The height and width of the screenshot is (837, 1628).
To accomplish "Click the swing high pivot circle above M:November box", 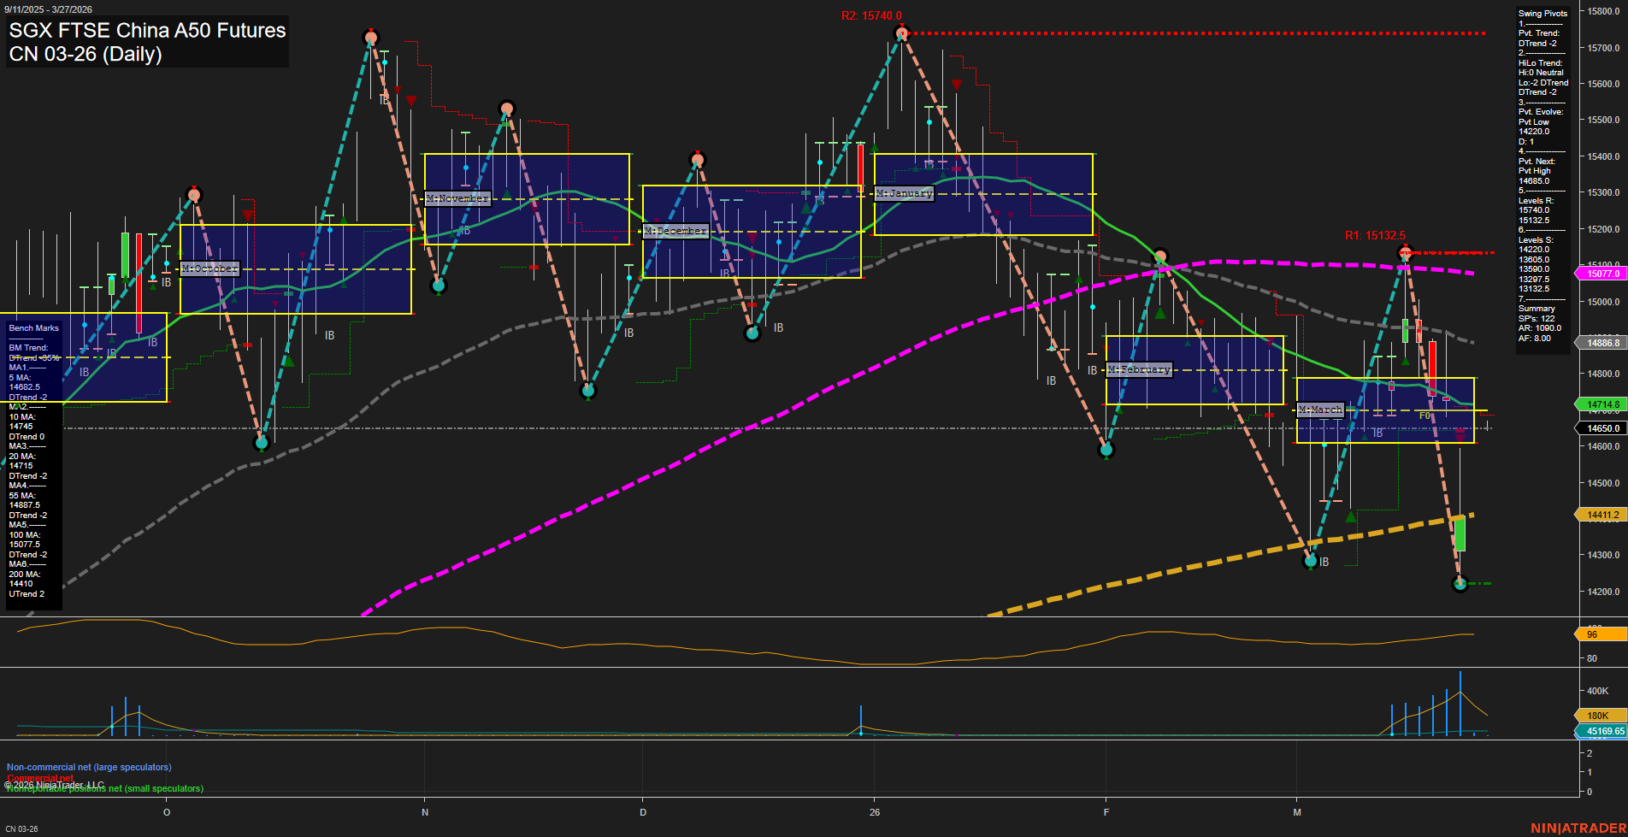I will pyautogui.click(x=506, y=109).
